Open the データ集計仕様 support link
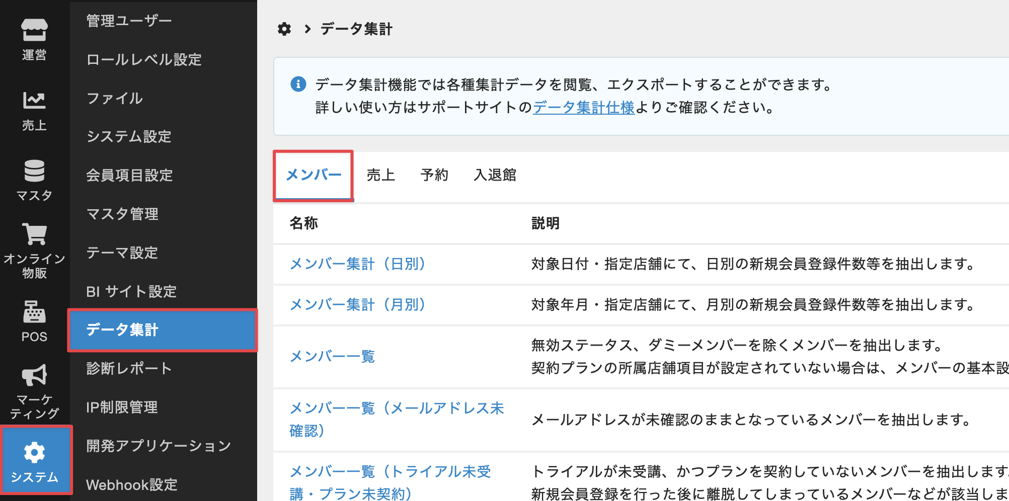1009x501 pixels. click(x=584, y=107)
